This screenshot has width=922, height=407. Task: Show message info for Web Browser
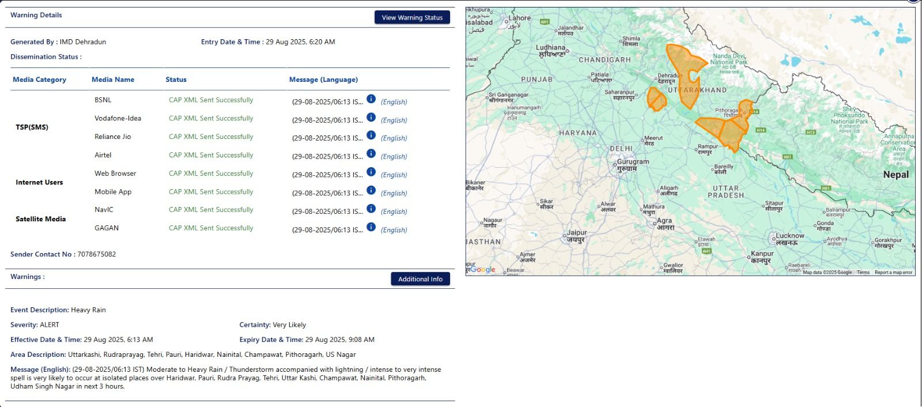coord(371,172)
